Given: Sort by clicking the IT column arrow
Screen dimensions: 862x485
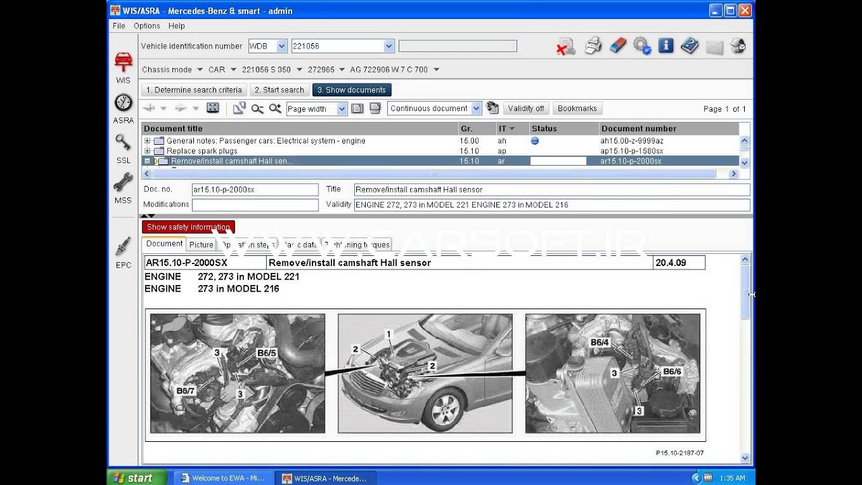Looking at the screenshot, I should click(512, 129).
